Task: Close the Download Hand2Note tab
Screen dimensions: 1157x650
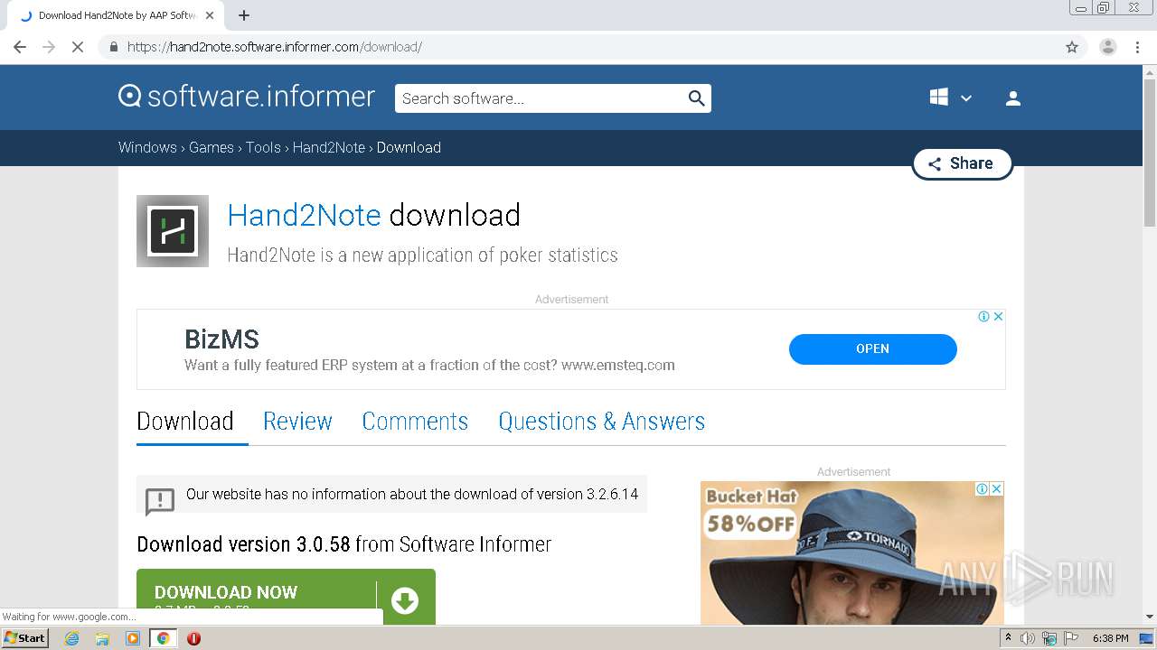Action: tap(210, 15)
